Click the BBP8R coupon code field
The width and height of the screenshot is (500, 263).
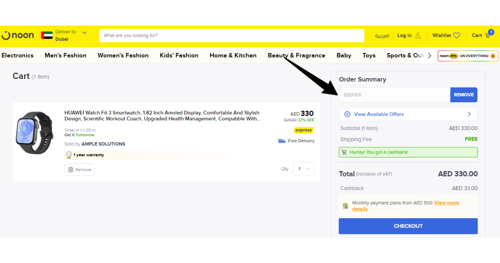(394, 95)
